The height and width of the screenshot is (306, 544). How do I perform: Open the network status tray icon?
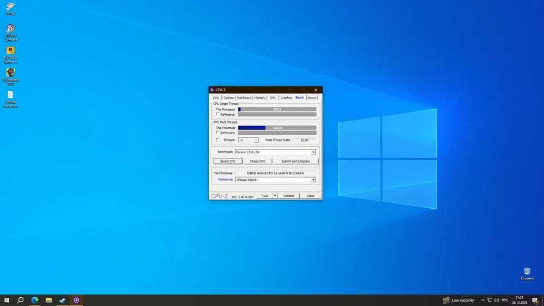490,300
